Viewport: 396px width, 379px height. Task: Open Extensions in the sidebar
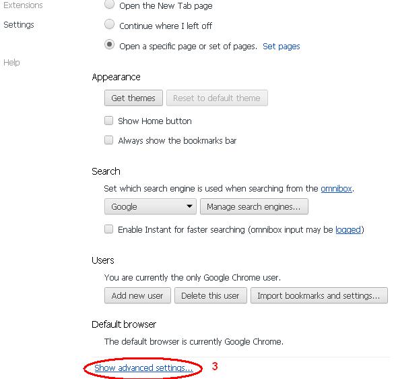click(23, 5)
